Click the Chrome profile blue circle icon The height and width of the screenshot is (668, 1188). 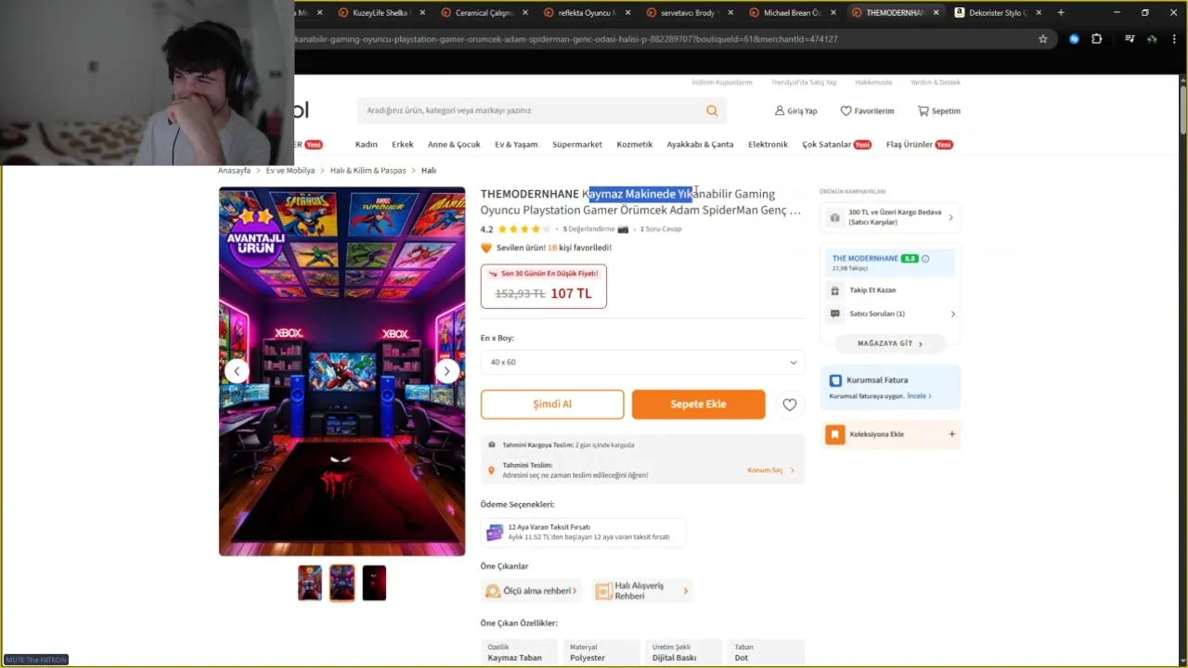coord(1074,39)
